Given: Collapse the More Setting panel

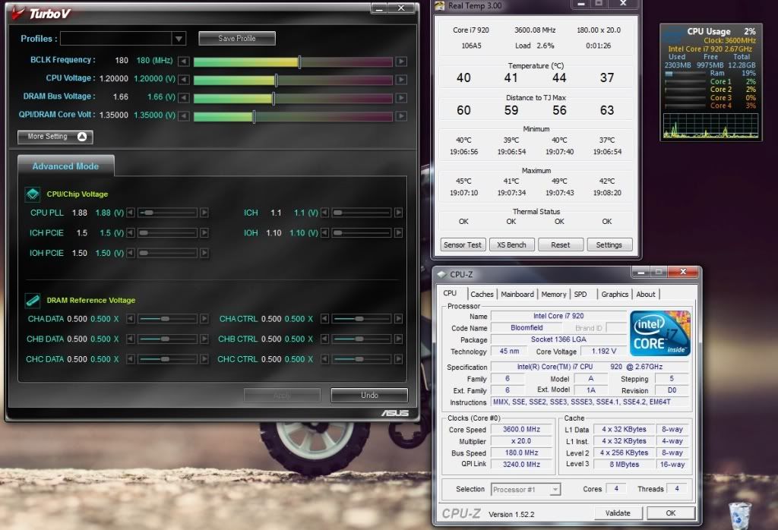Looking at the screenshot, I should point(55,137).
